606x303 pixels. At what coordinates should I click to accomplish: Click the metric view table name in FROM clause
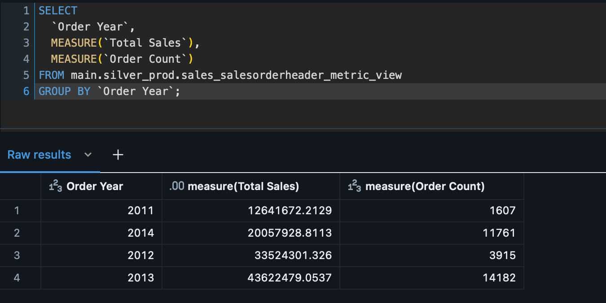236,75
